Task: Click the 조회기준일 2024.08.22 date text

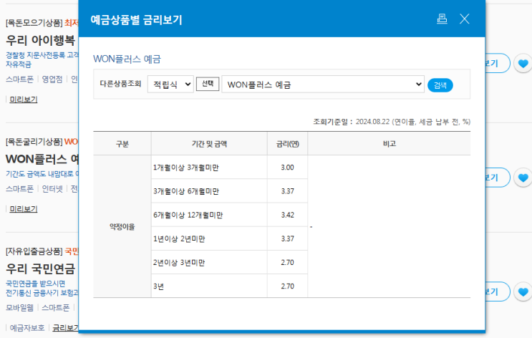Action: (392, 122)
